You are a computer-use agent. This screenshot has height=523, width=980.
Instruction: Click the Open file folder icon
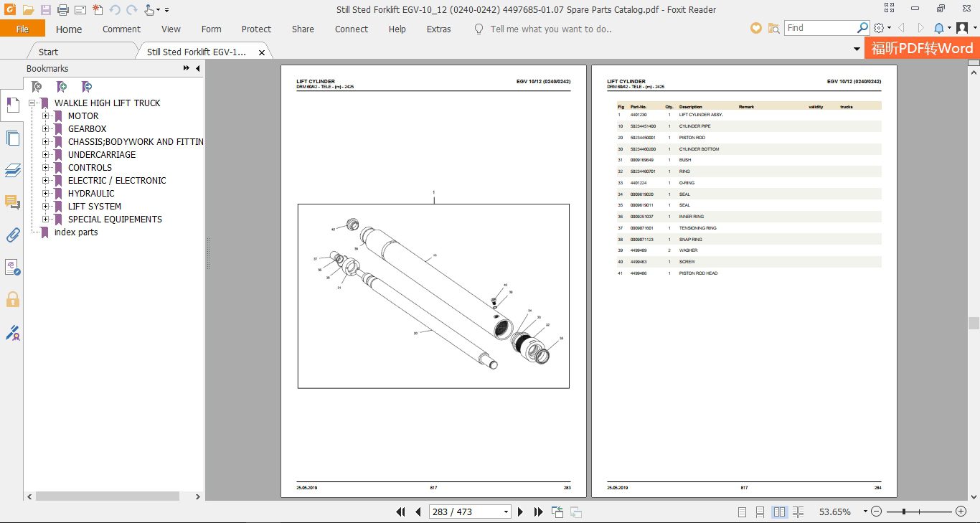pyautogui.click(x=28, y=10)
